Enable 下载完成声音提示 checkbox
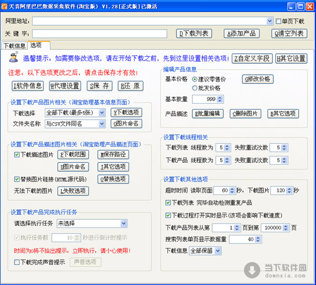The width and height of the screenshot is (316, 285). tap(17, 262)
